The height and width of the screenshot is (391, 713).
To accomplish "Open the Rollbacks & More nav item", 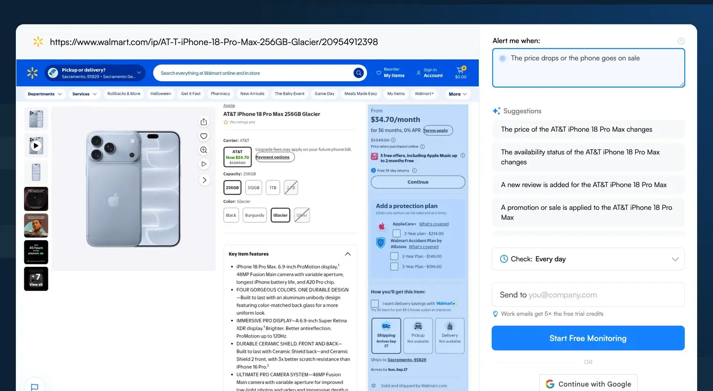I will (x=124, y=94).
